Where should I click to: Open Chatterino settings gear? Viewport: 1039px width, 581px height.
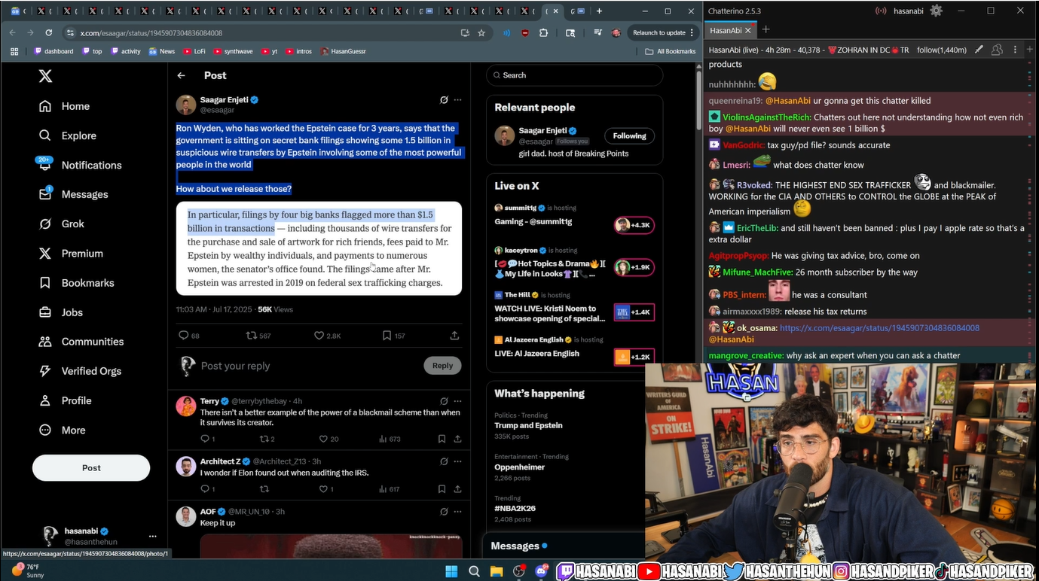coord(936,11)
